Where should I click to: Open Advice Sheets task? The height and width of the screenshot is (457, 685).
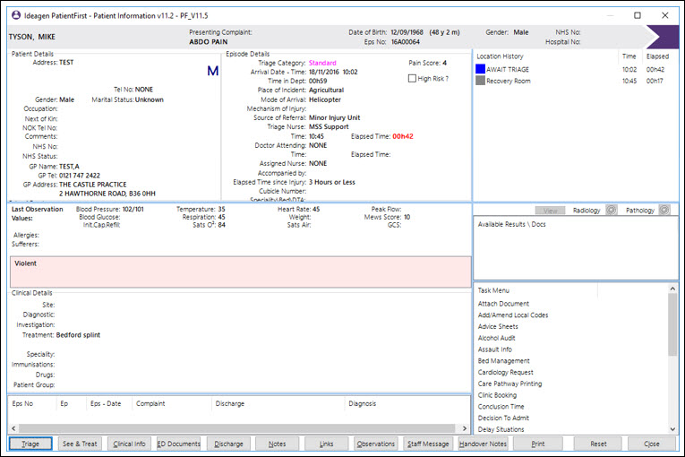point(498,326)
